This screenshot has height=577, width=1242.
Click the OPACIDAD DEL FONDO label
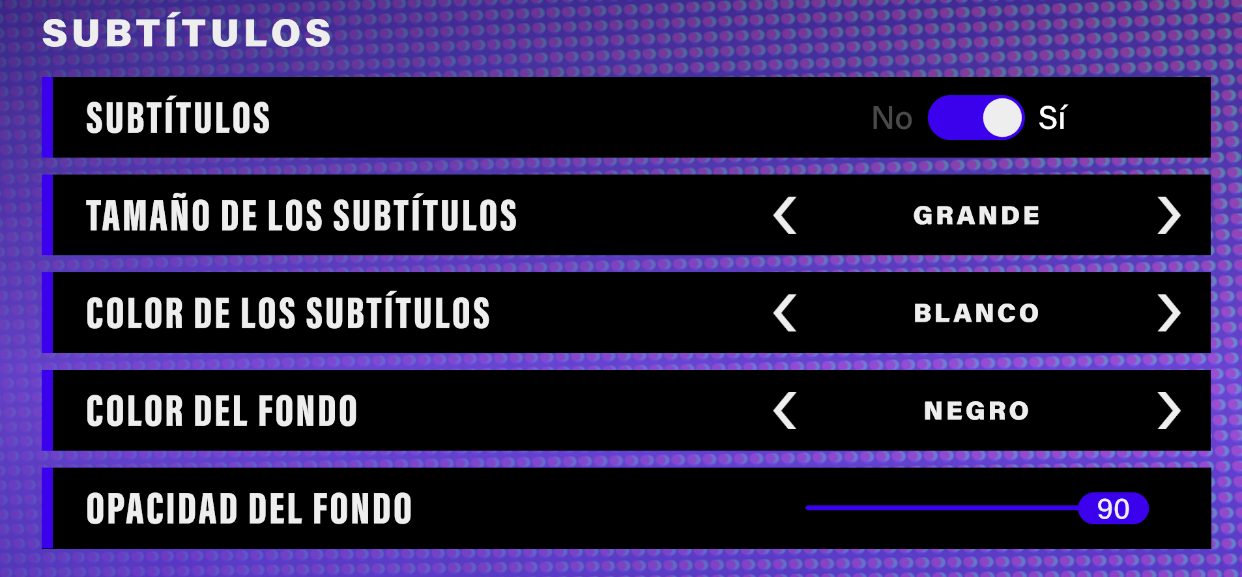(x=249, y=509)
